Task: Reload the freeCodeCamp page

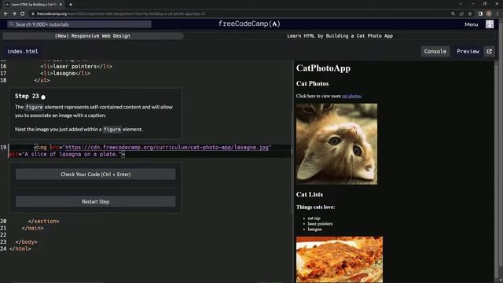Action: 23,14
